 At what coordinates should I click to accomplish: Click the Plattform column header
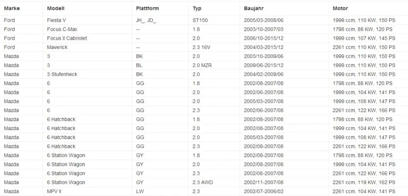(x=147, y=8)
